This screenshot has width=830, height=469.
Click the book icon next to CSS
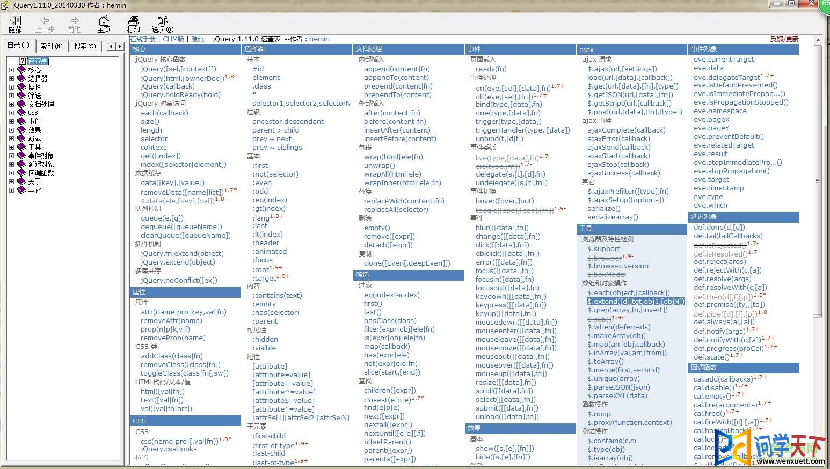click(x=21, y=113)
